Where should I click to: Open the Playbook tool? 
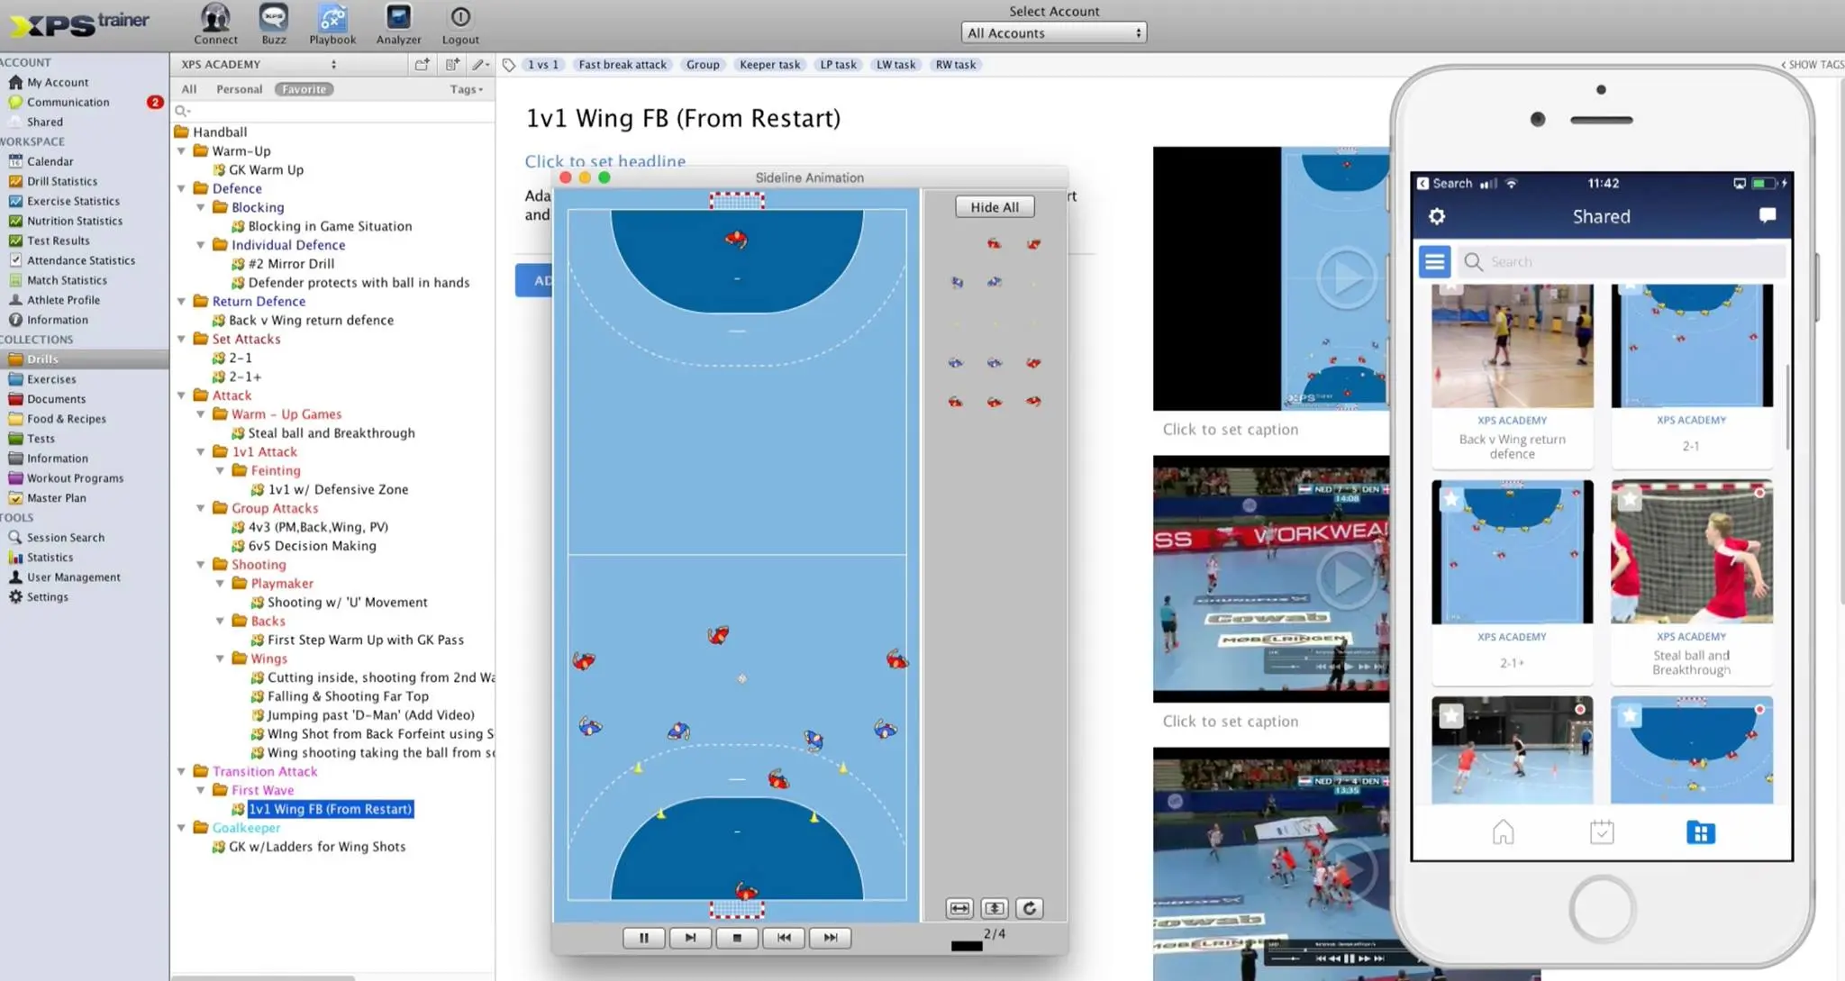[332, 23]
